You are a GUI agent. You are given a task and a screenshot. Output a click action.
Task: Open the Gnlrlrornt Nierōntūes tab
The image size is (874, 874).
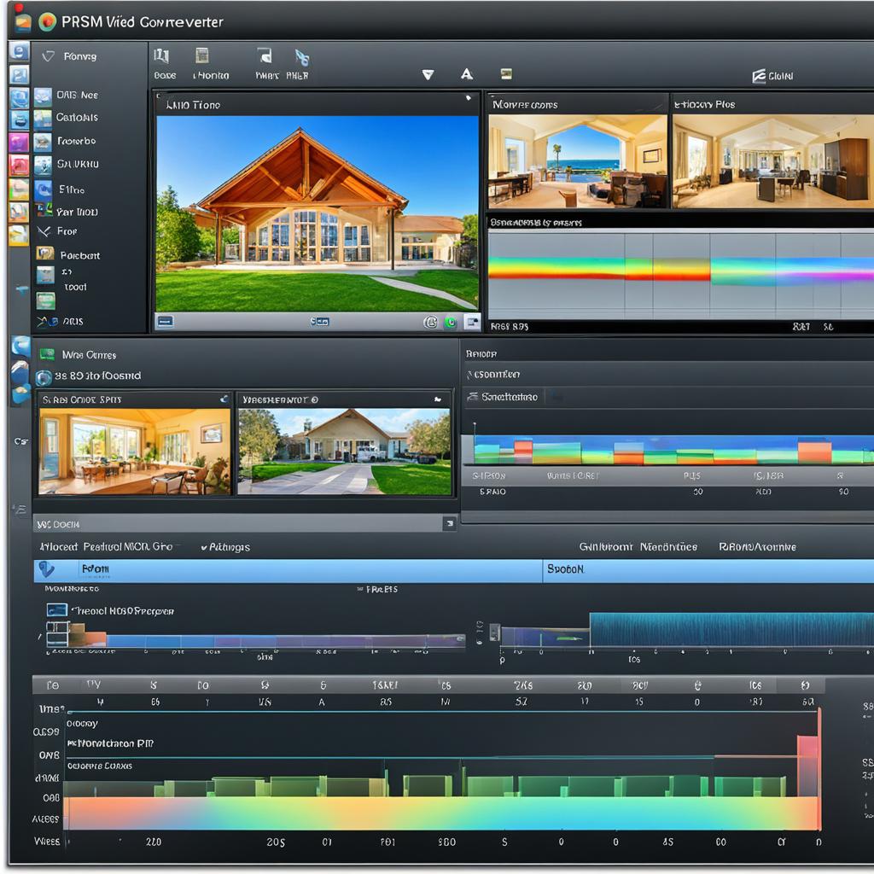tap(638, 547)
